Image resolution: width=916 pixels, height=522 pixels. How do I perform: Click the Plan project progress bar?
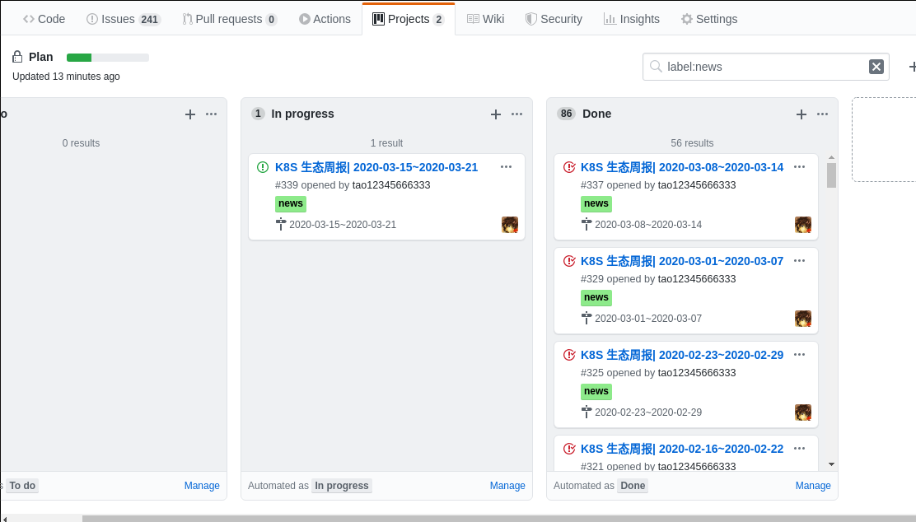click(108, 58)
